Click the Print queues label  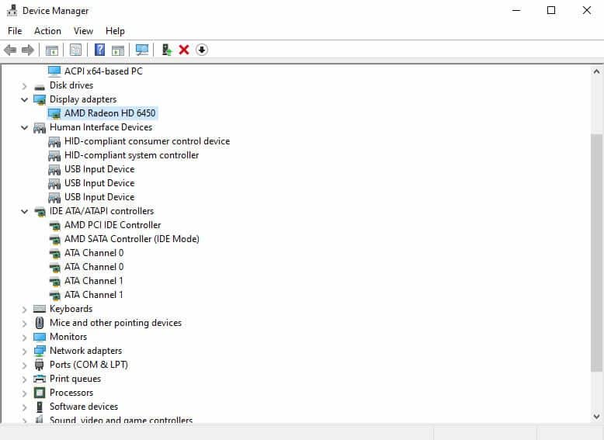(x=75, y=379)
